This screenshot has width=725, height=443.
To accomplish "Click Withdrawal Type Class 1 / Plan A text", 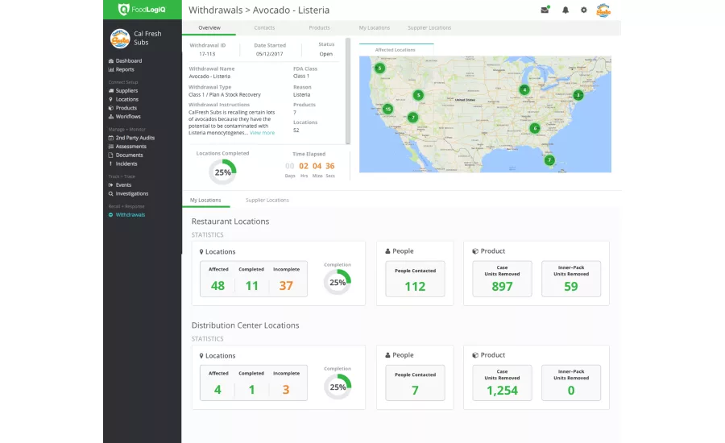I will coord(225,95).
